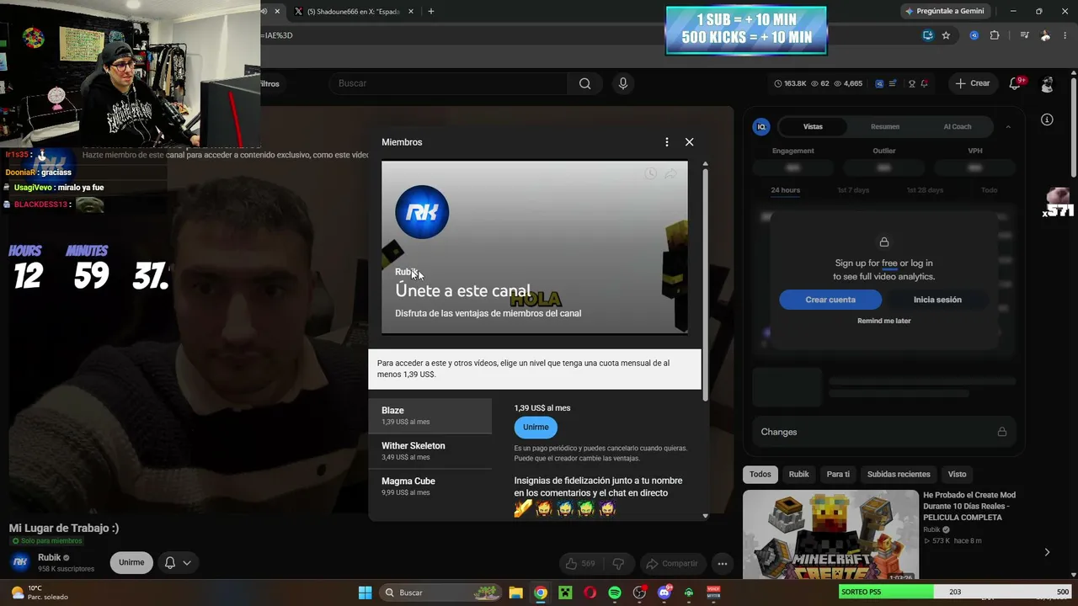
Task: Select the Visto filter chip
Action: (x=957, y=474)
